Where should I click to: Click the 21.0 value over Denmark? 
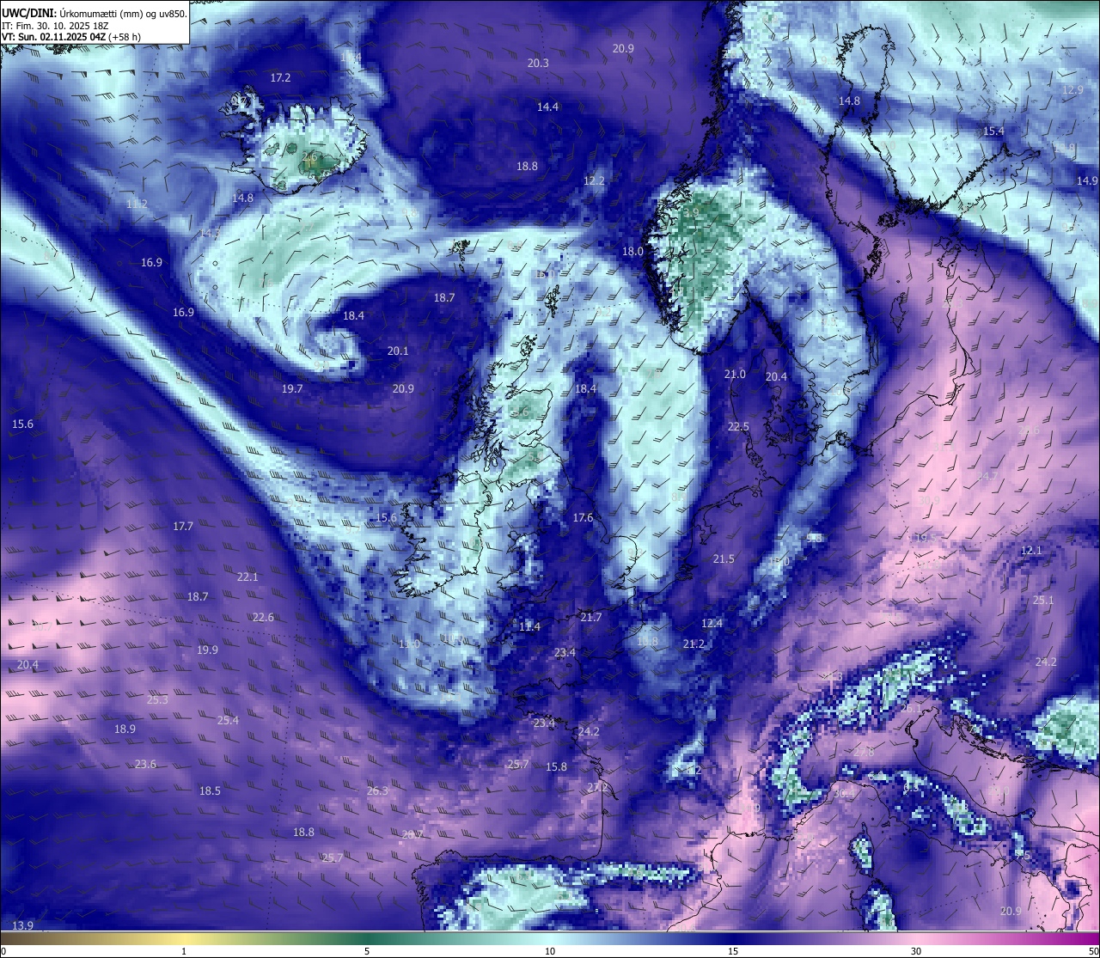coord(735,375)
